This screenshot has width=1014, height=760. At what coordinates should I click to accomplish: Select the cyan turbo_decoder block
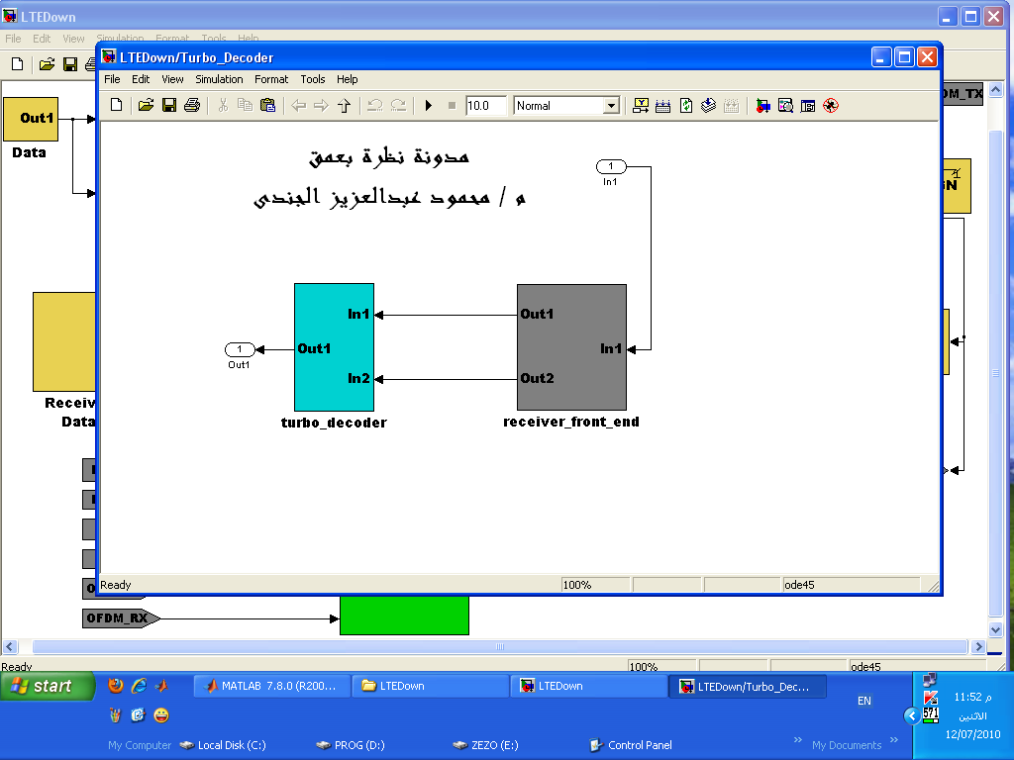coord(334,347)
